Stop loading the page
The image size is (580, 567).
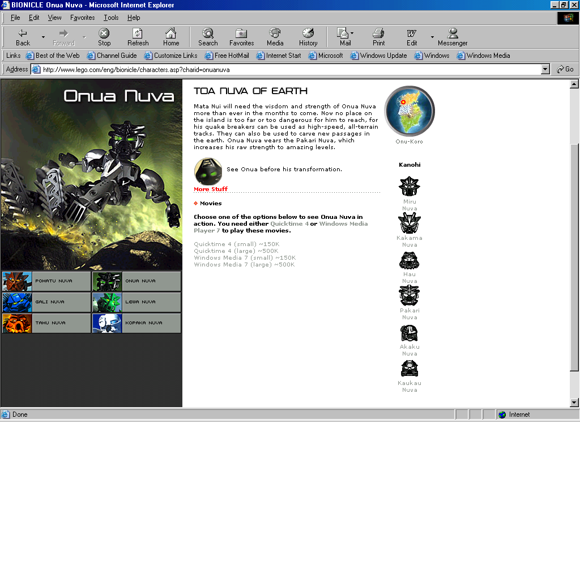104,37
